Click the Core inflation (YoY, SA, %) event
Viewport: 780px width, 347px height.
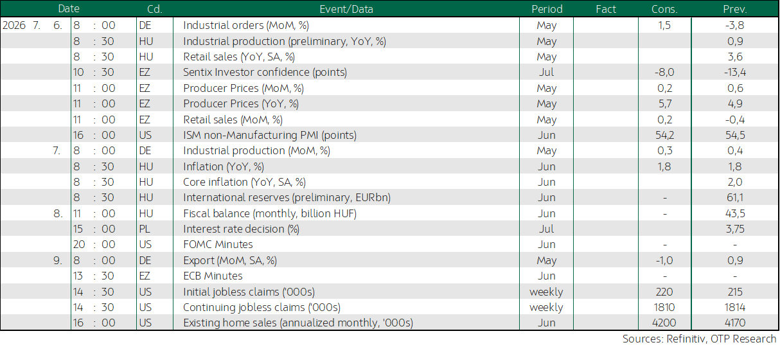click(244, 182)
